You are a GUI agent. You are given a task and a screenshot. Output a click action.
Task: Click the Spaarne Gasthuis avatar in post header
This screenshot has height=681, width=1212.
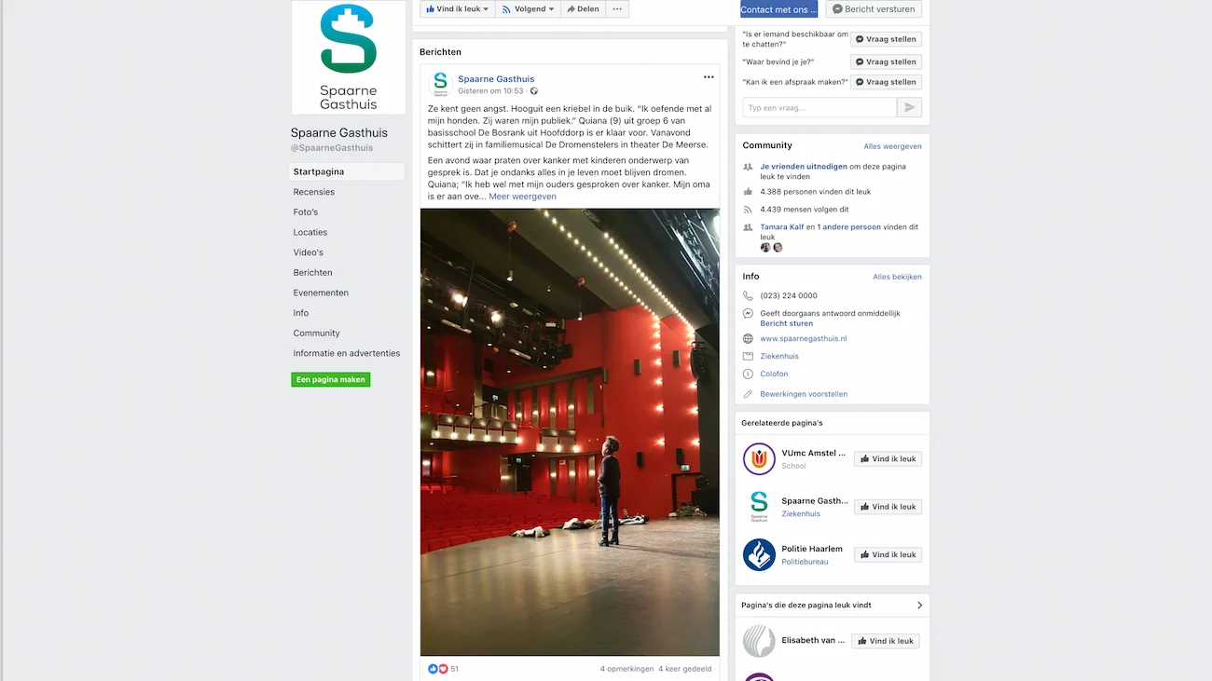(440, 84)
